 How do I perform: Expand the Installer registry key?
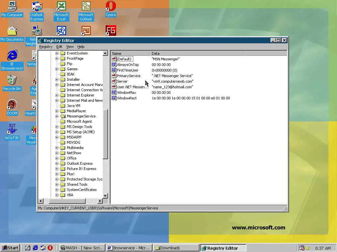[57, 79]
